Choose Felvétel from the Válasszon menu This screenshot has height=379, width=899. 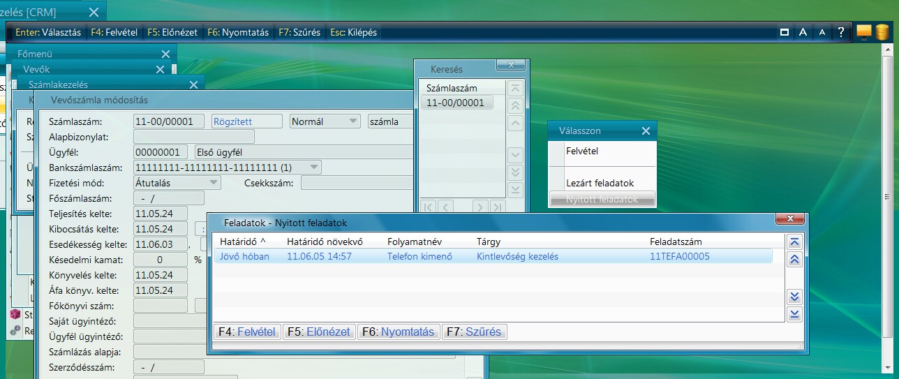581,151
